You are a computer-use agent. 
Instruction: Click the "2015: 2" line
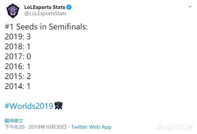point(18,76)
